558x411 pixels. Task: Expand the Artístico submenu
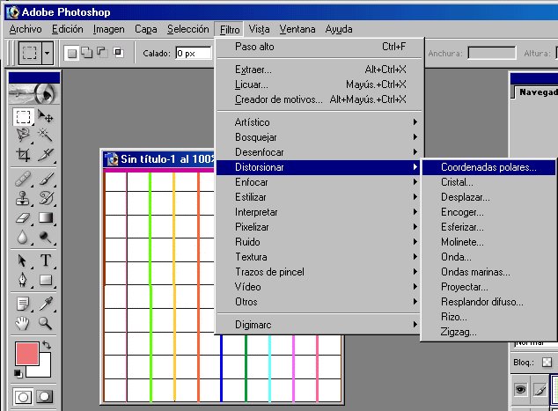pos(319,122)
